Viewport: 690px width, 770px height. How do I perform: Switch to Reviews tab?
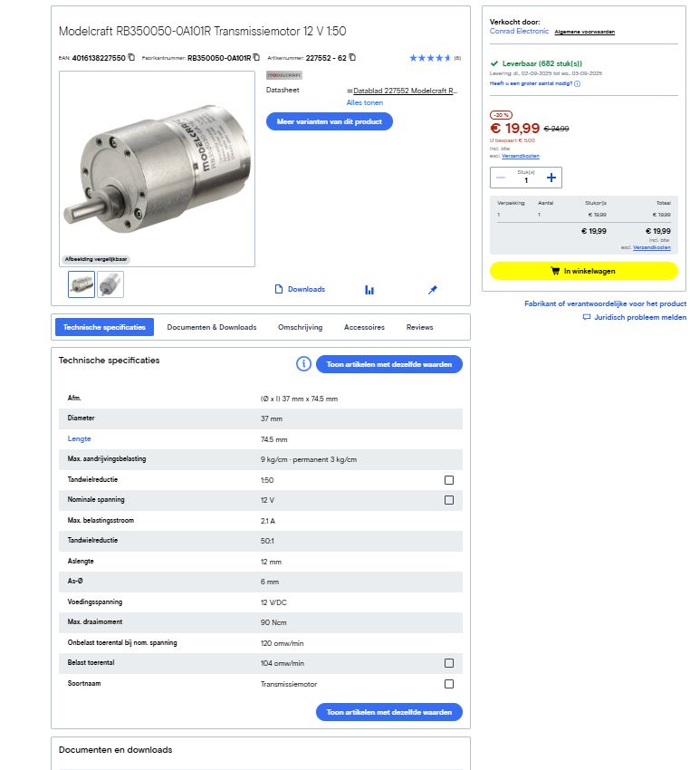click(419, 327)
